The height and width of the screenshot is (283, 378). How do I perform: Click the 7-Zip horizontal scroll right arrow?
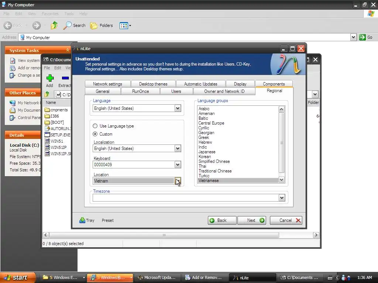[x=316, y=235]
